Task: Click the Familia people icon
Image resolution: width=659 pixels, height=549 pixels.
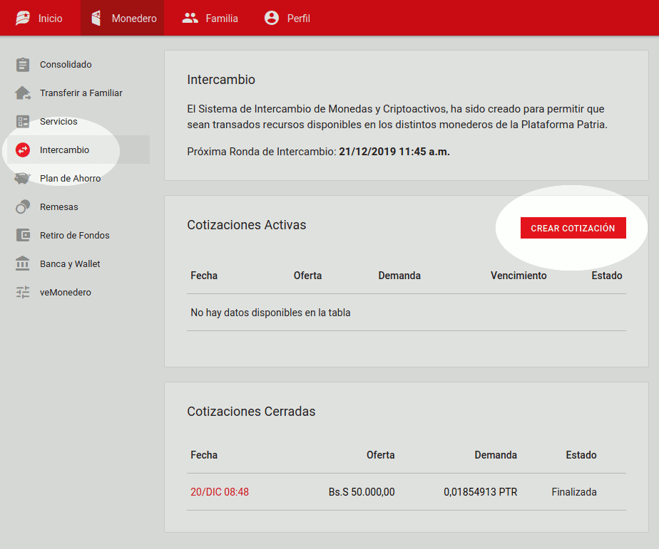Action: pos(190,19)
